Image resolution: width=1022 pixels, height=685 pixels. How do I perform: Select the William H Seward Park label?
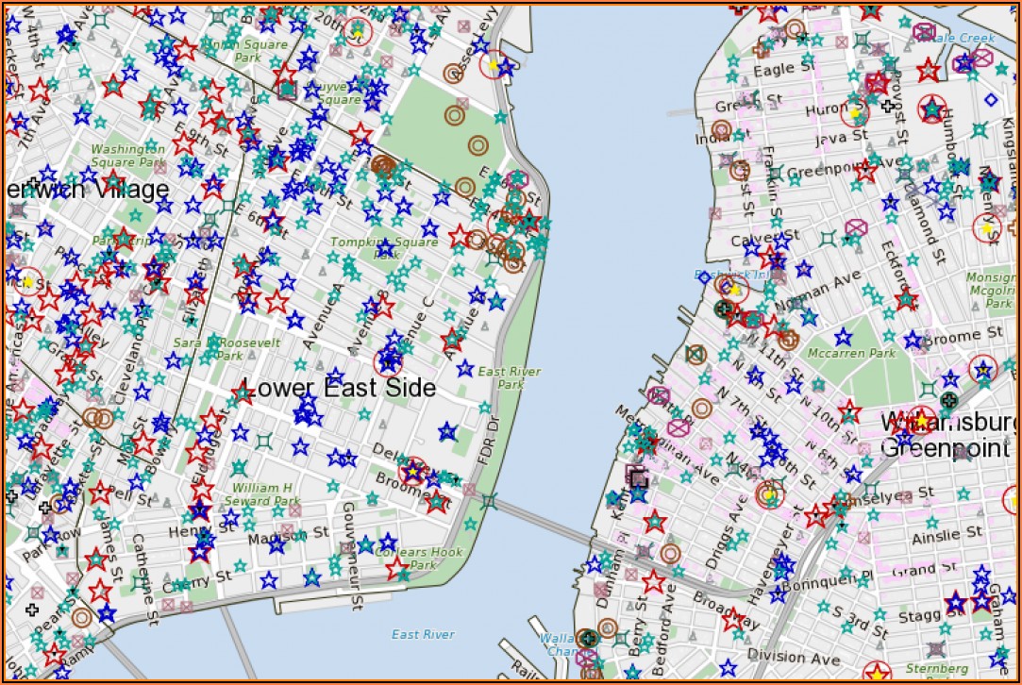262,494
